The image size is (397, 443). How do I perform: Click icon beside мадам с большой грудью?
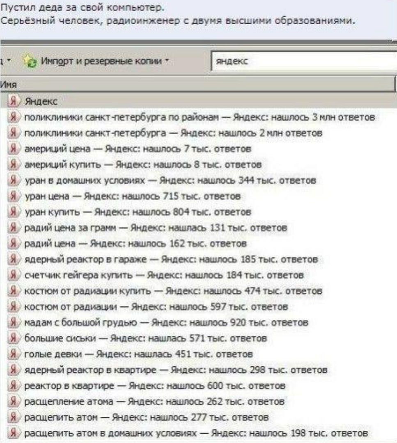[14, 323]
